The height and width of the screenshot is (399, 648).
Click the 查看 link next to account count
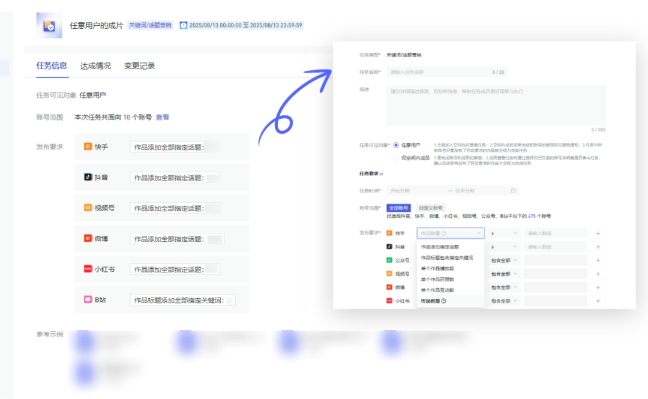click(x=163, y=118)
